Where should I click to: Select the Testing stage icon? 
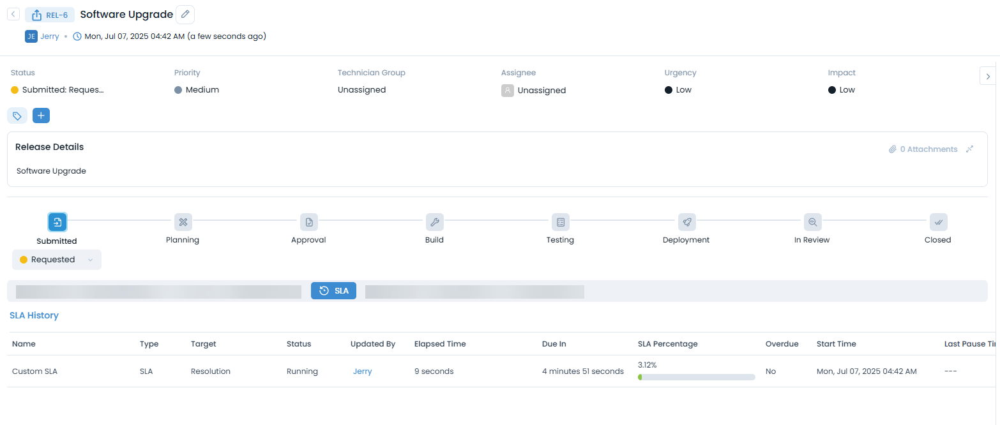click(x=560, y=222)
